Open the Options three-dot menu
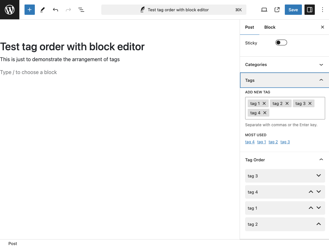This screenshot has height=246, width=329. (322, 10)
